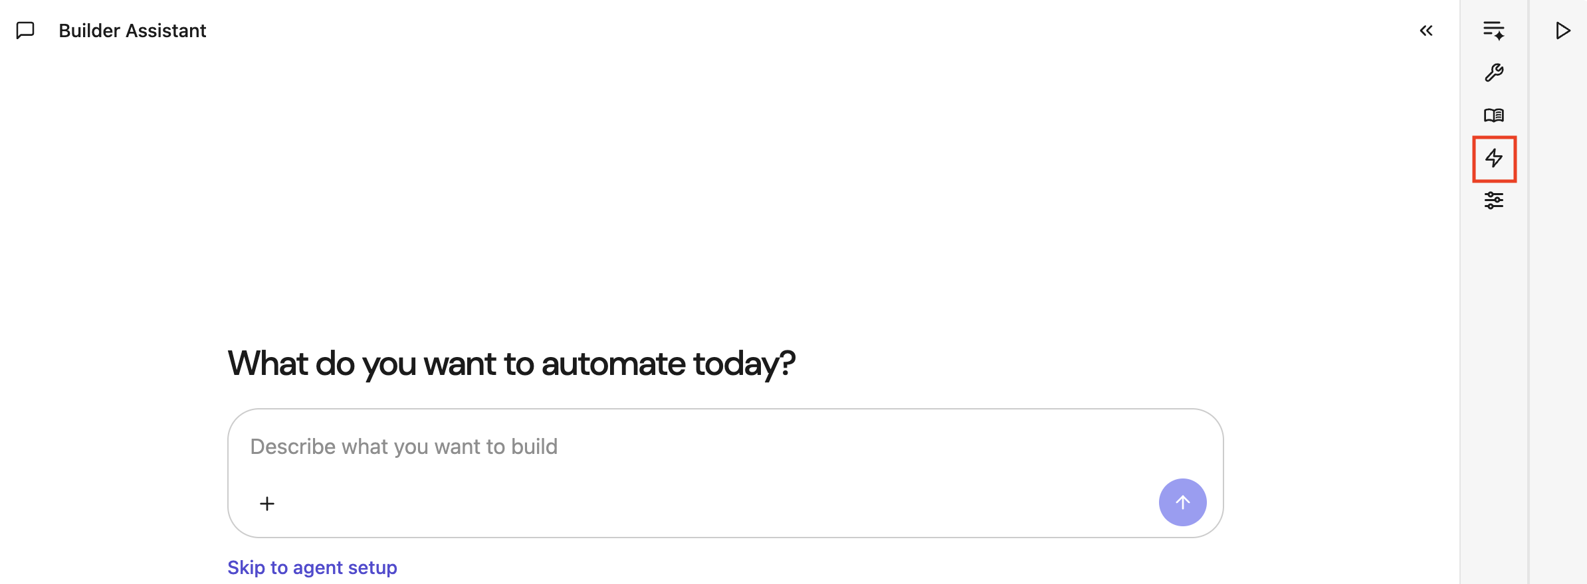This screenshot has width=1587, height=584.
Task: Select the open book sidebar item
Action: coord(1494,115)
